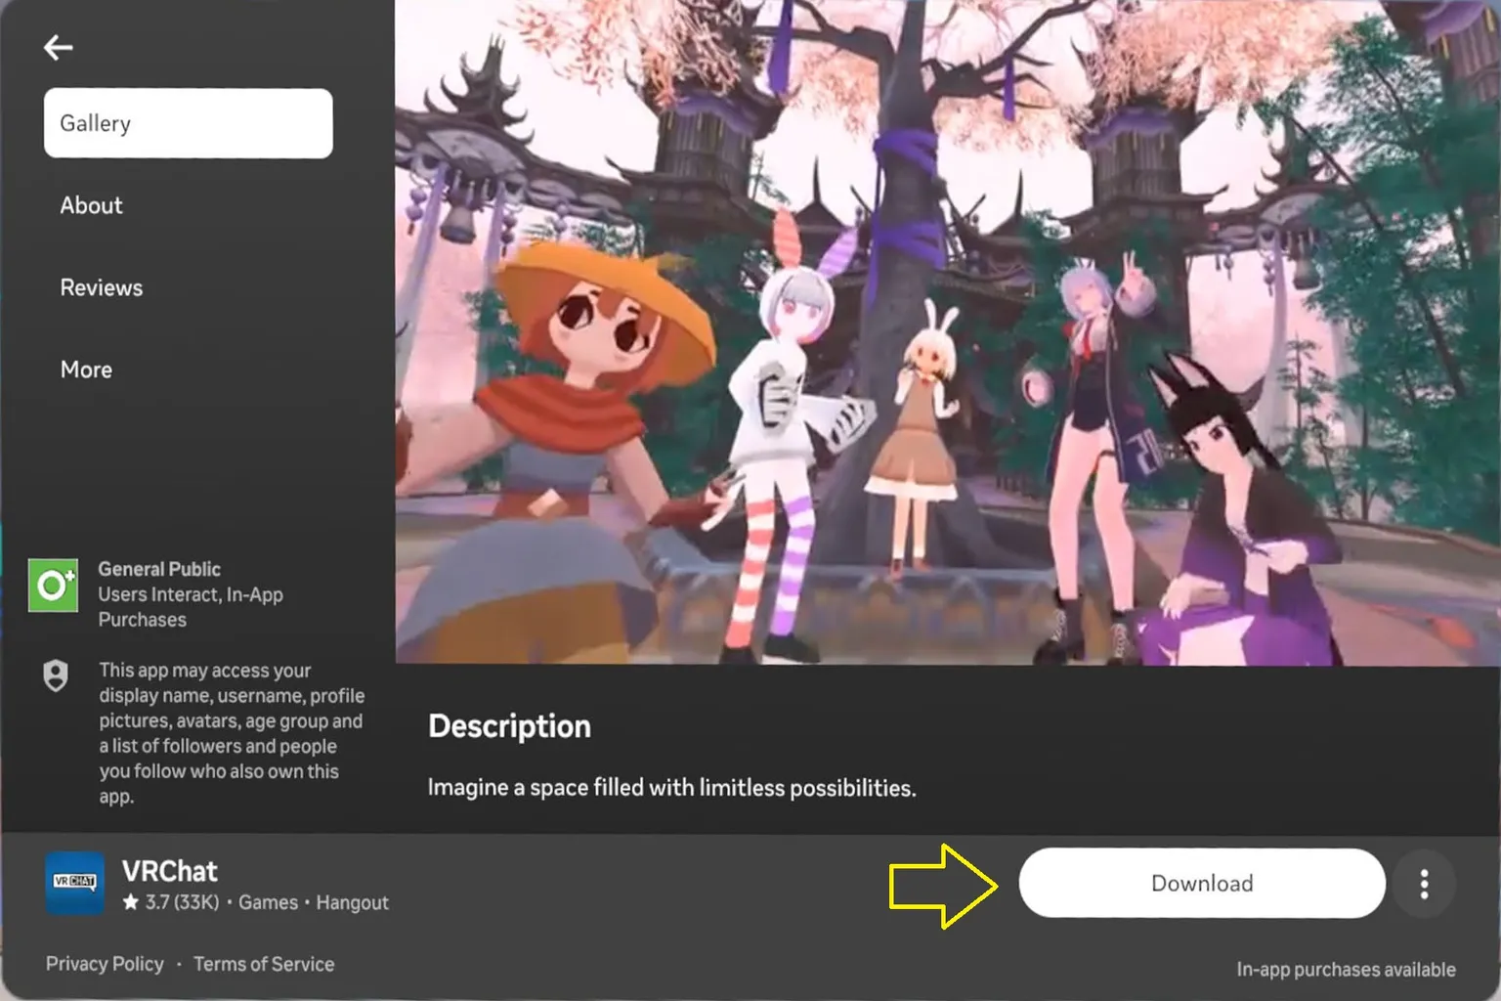Select the Hangout category label
1501x1001 pixels.
pyautogui.click(x=353, y=902)
